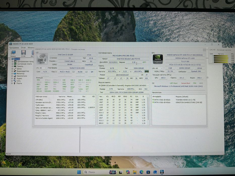
Task: Collapse the PK228 root tree node
Action: click(10, 59)
